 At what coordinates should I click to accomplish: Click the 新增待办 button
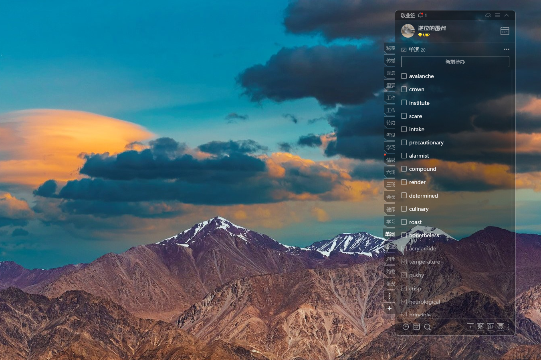point(455,62)
